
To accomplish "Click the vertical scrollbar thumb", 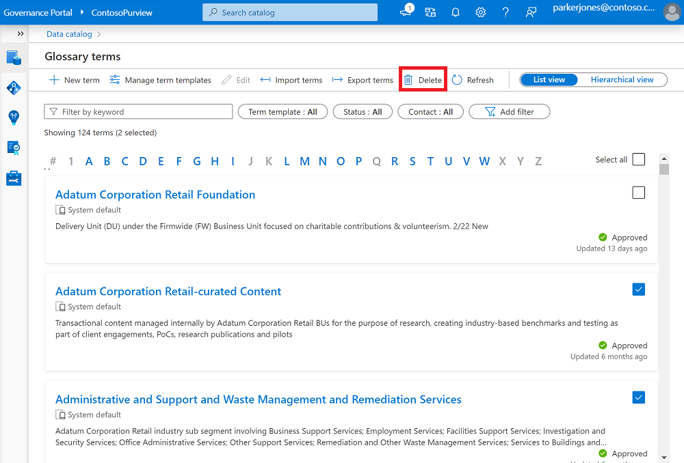I will click(663, 169).
